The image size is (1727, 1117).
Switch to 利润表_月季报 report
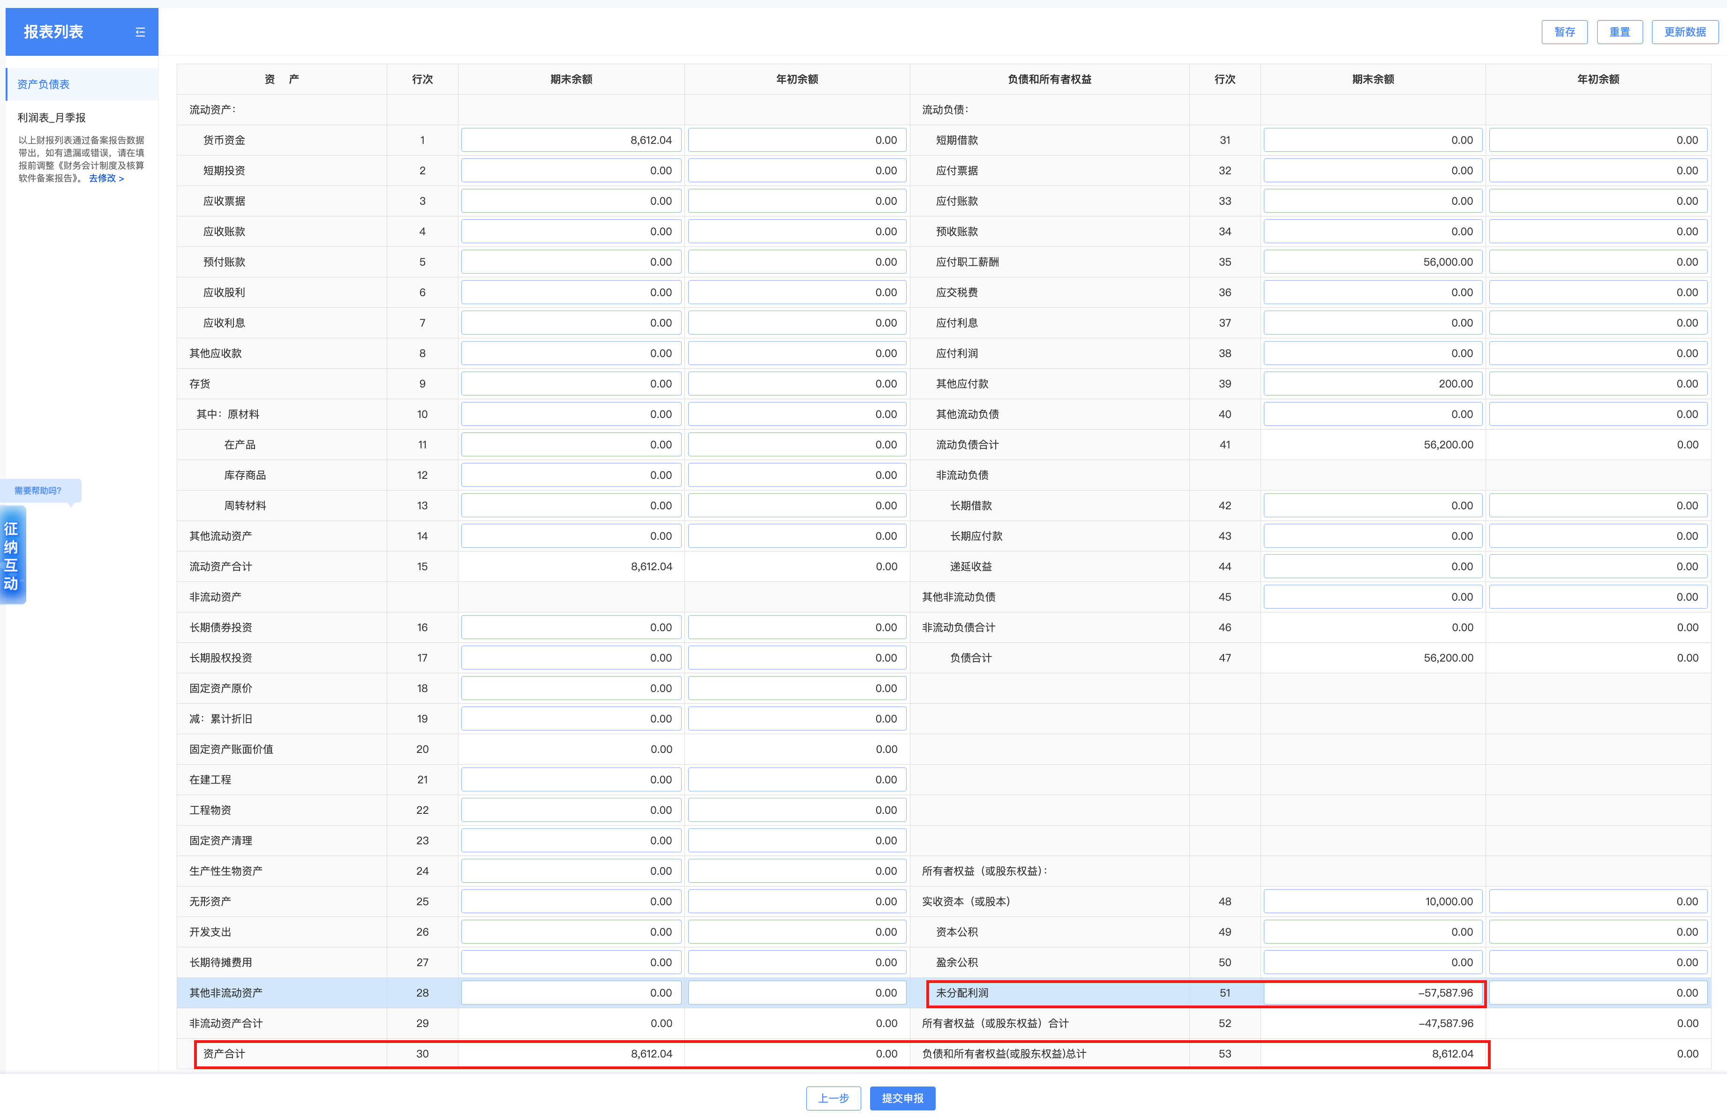click(52, 118)
